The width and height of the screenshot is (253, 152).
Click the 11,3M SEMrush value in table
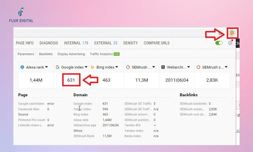[142, 80]
